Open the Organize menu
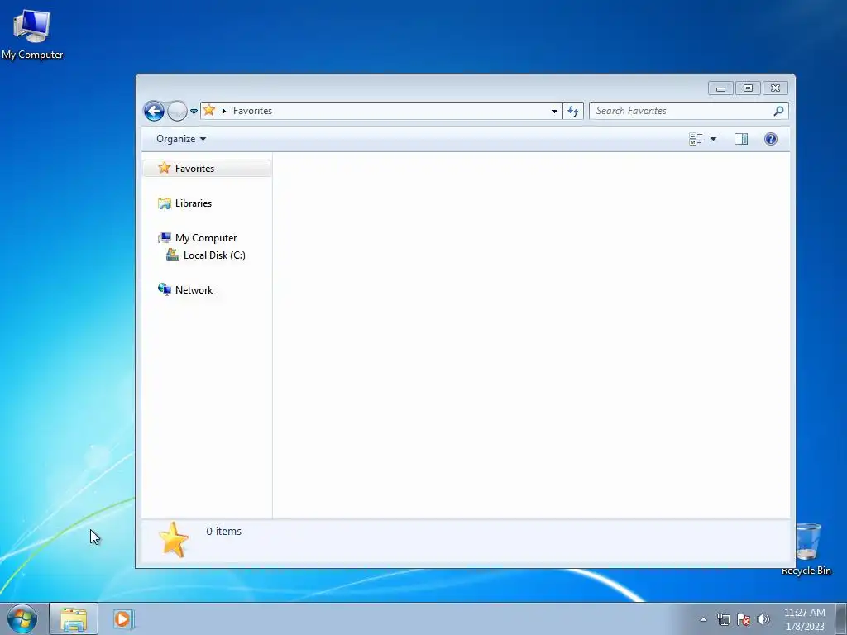Screen dimensions: 847x635 tap(181, 139)
